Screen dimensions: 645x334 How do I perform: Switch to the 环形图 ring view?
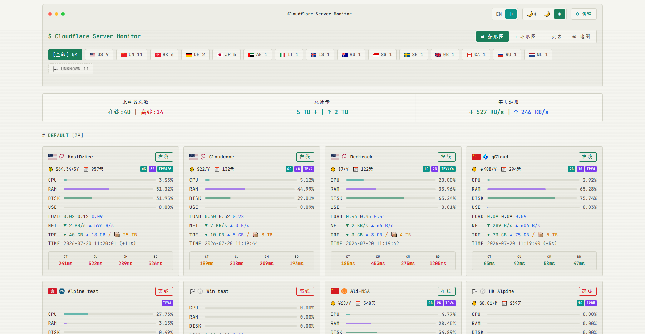point(525,36)
